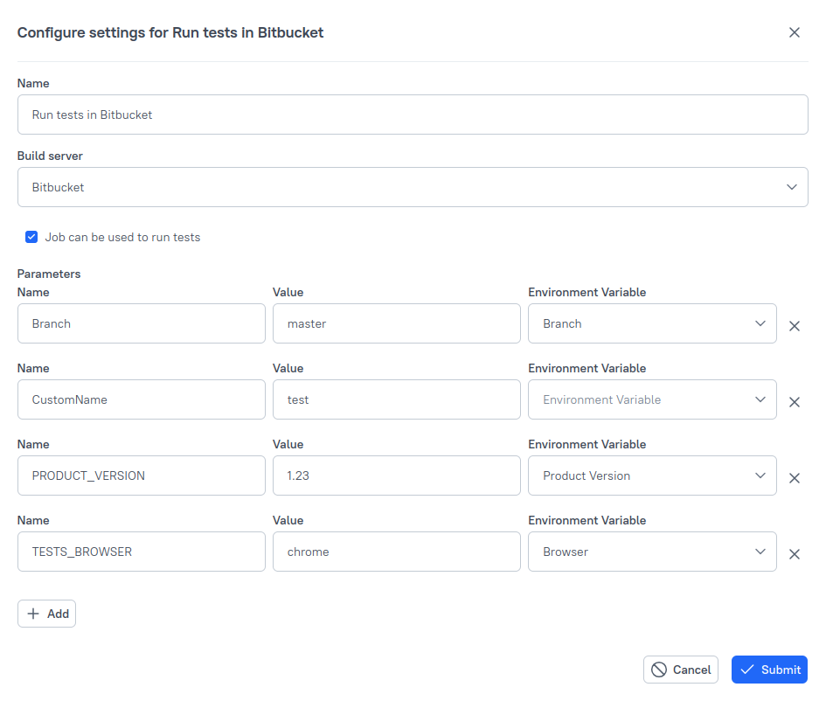Remove the Branch parameter row
Viewport: 826px width, 701px height.
click(x=795, y=326)
